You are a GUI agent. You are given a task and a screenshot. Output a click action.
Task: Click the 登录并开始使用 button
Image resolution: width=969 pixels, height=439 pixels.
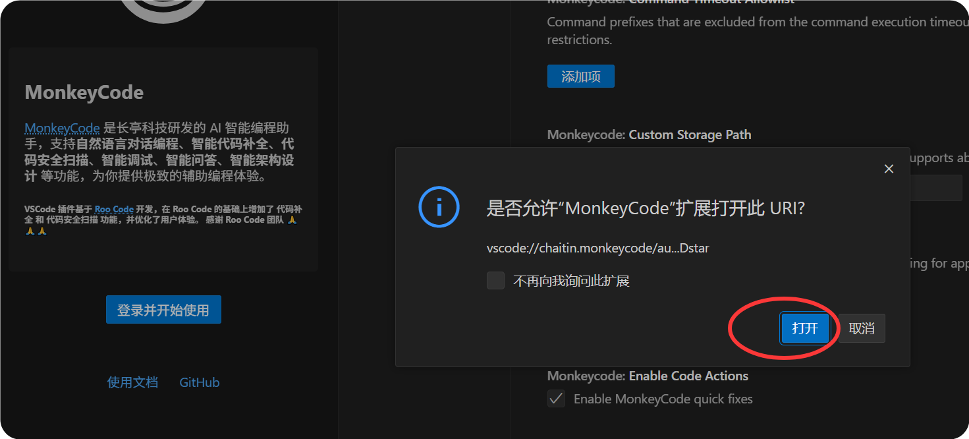pyautogui.click(x=163, y=310)
